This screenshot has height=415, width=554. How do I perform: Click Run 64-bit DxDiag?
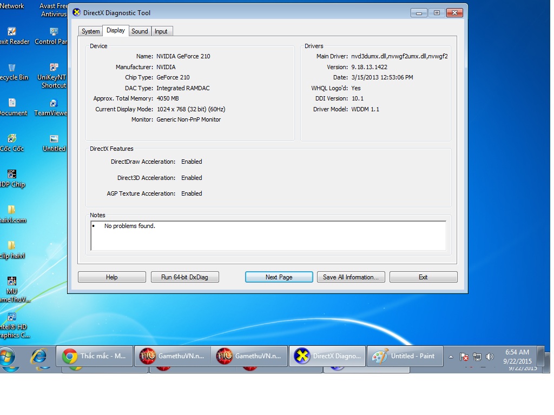point(185,277)
